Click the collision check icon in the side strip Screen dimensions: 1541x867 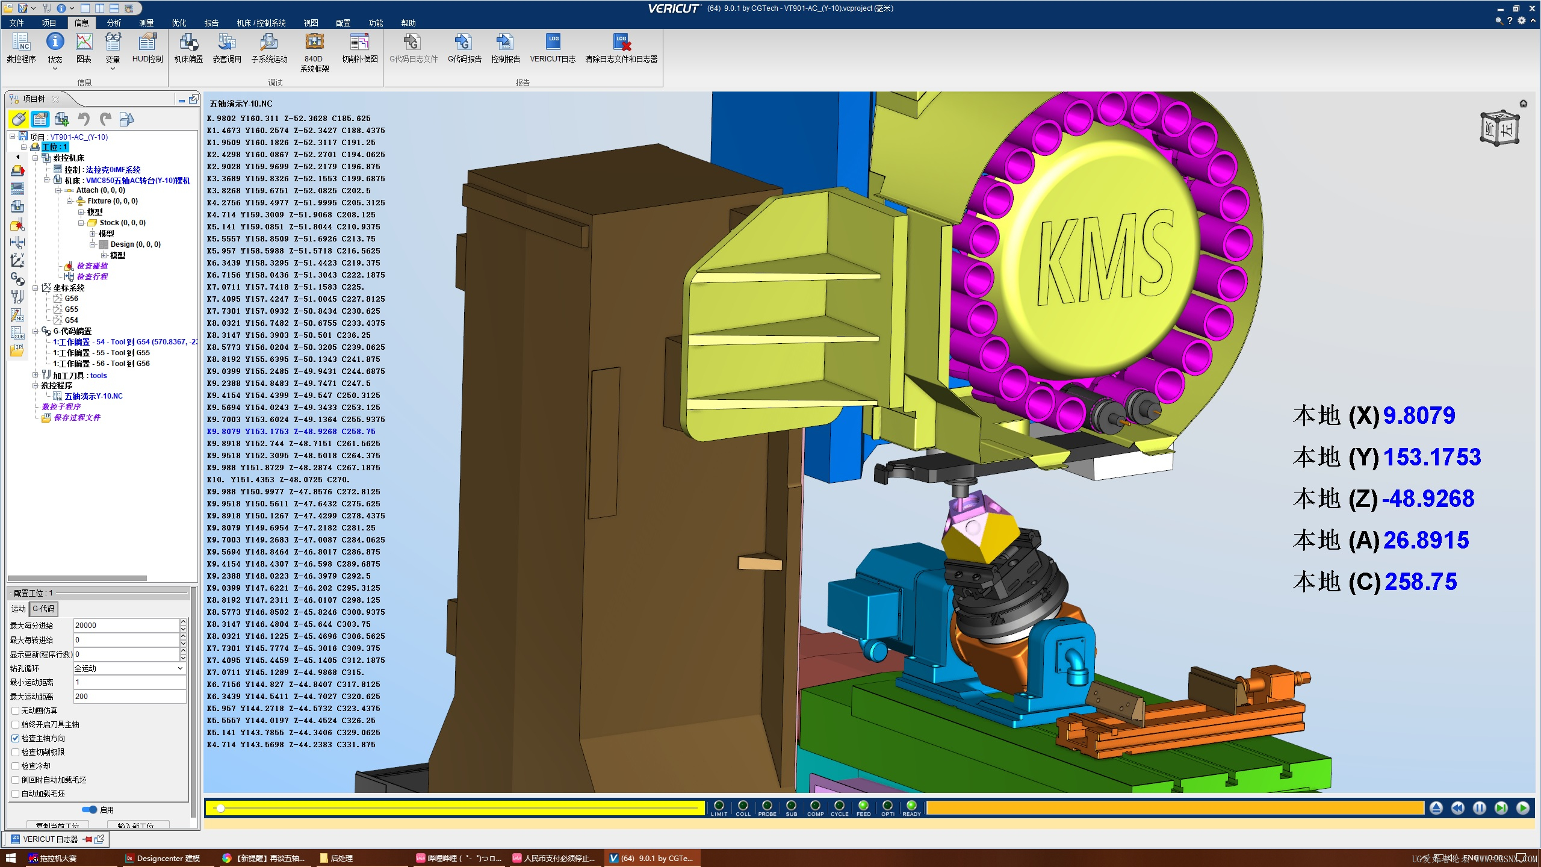[x=17, y=225]
